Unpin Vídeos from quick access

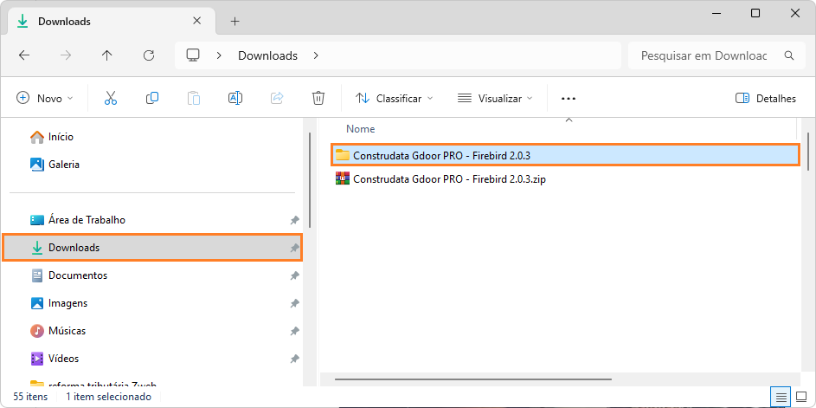pyautogui.click(x=294, y=359)
